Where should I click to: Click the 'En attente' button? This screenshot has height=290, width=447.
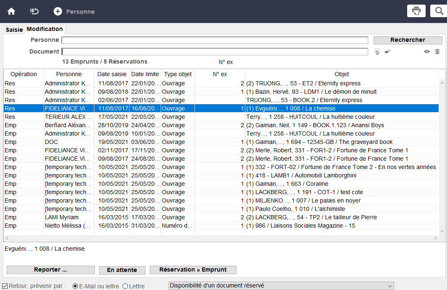122,270
